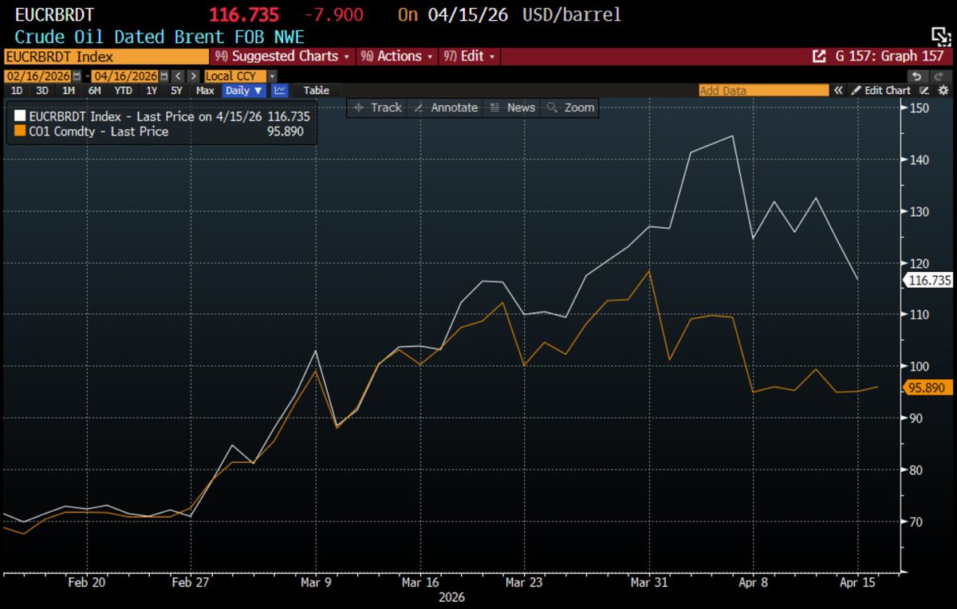
Task: Switch to the Table view
Action: (316, 90)
